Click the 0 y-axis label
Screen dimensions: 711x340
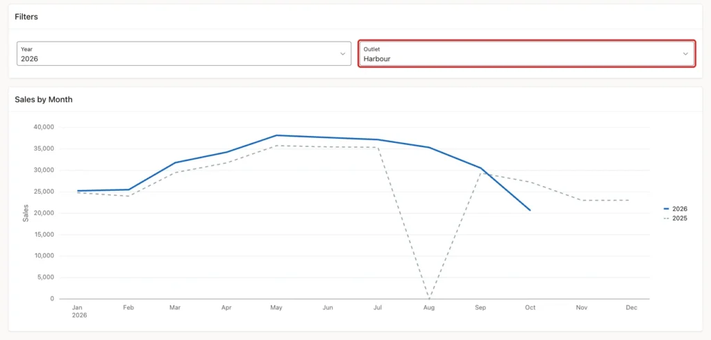click(52, 299)
